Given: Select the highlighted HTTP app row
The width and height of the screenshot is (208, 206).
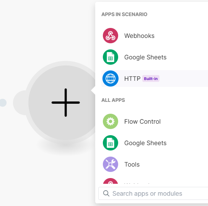Looking at the screenshot, I should pos(155,78).
